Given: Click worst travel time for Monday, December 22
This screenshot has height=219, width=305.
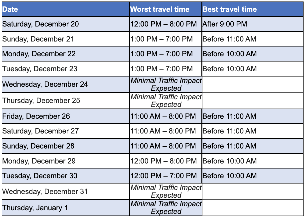Looking at the screenshot, I should [161, 54].
